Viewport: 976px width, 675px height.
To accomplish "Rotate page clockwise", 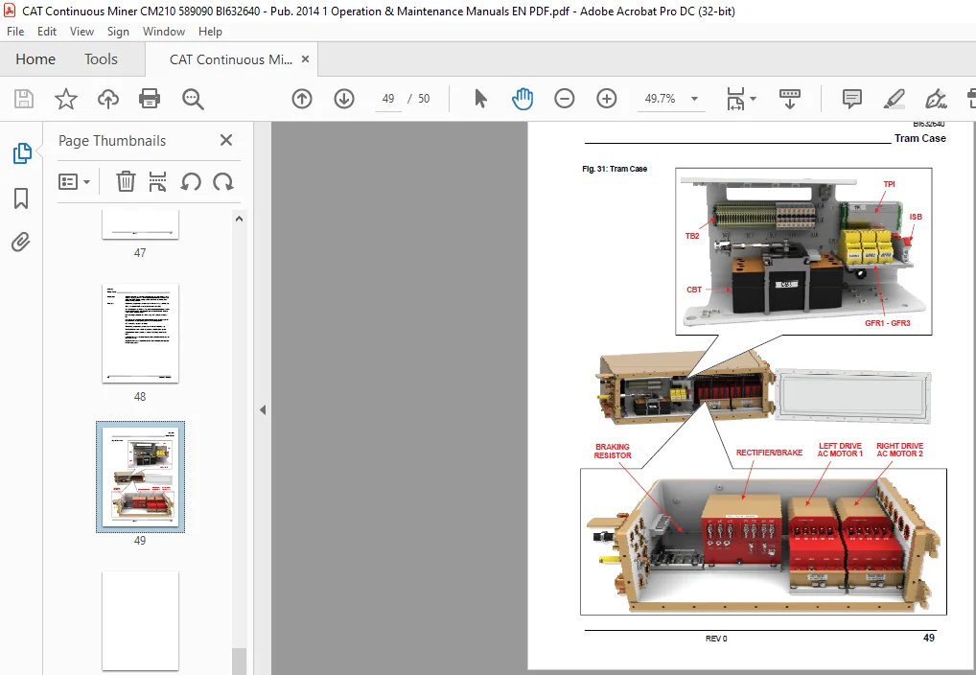I will click(x=222, y=182).
